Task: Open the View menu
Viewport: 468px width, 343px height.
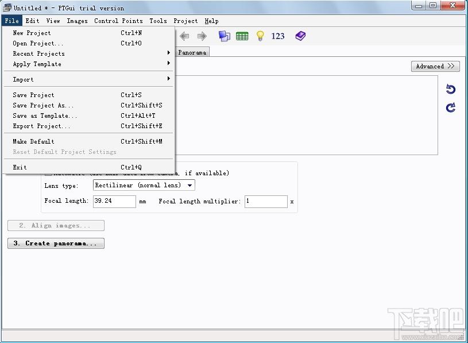Action: coord(53,21)
